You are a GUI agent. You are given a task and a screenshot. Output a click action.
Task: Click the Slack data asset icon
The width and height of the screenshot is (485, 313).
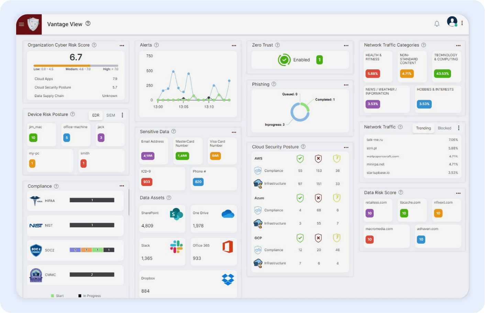[176, 247]
